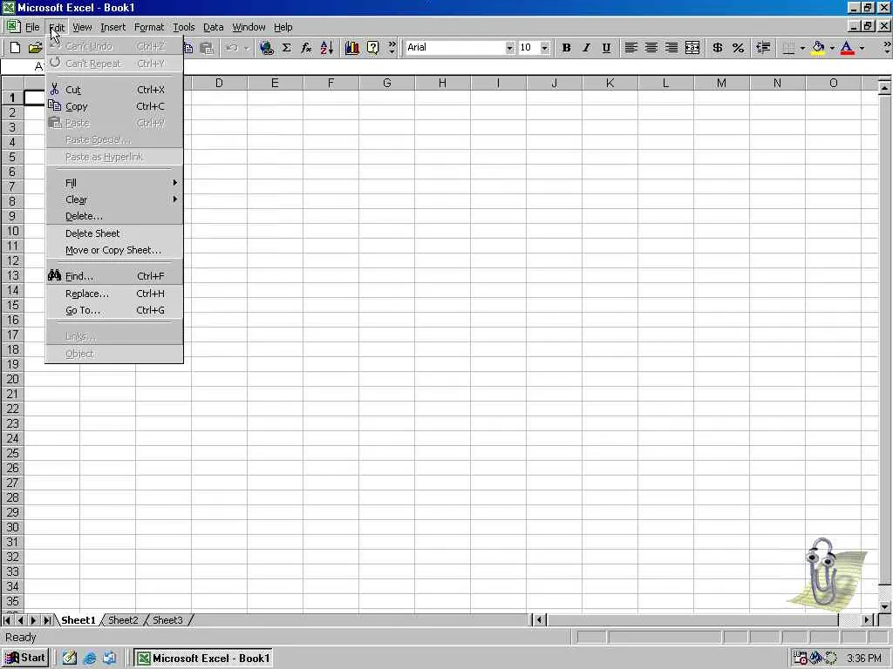Click the next sheet tab arrow
Viewport: 893px width, 669px height.
(34, 620)
